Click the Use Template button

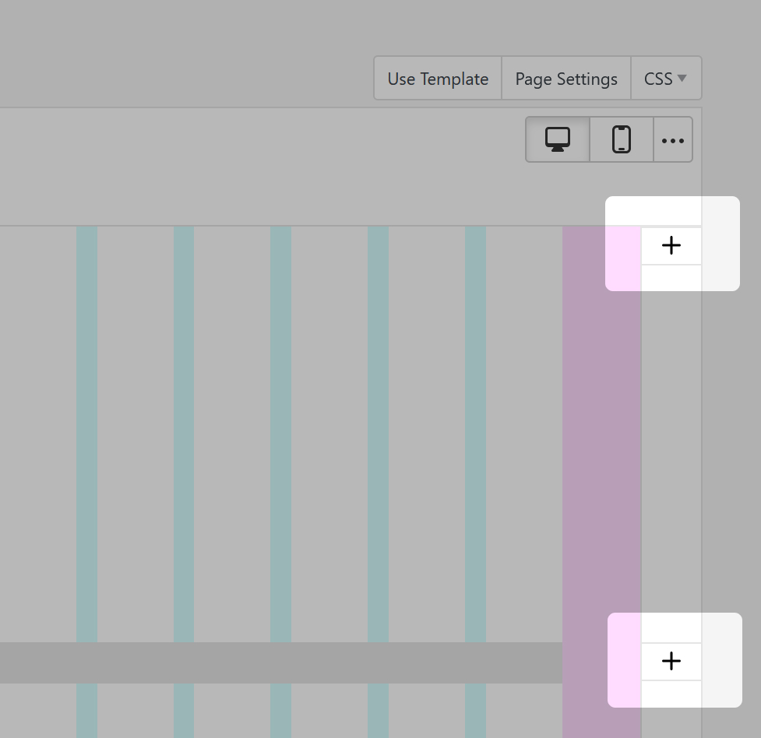coord(438,79)
